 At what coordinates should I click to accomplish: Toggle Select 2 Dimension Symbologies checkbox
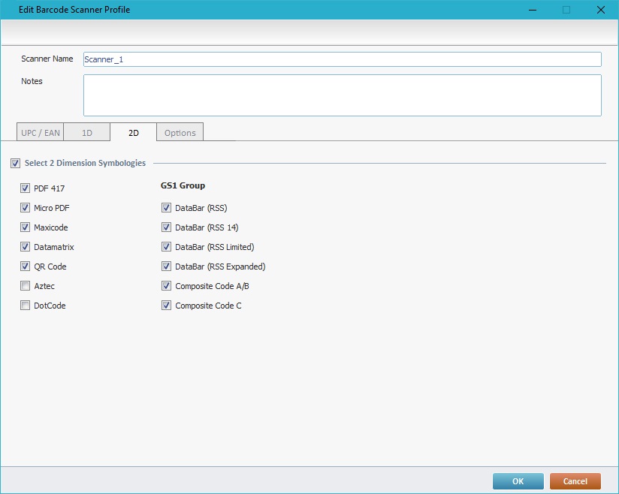[15, 163]
